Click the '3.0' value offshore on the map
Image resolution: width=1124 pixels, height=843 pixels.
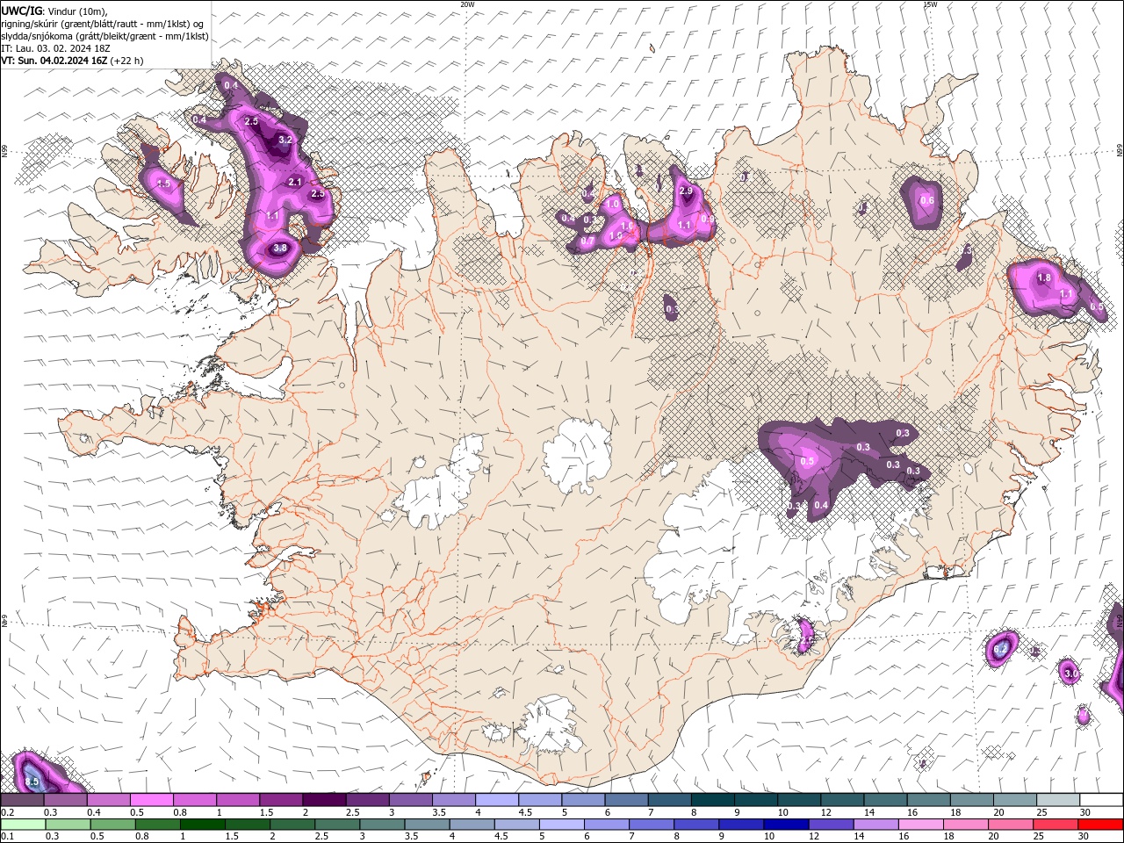pyautogui.click(x=1070, y=674)
